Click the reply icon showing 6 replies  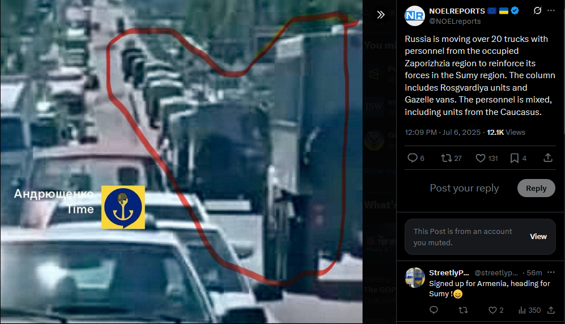(415, 158)
